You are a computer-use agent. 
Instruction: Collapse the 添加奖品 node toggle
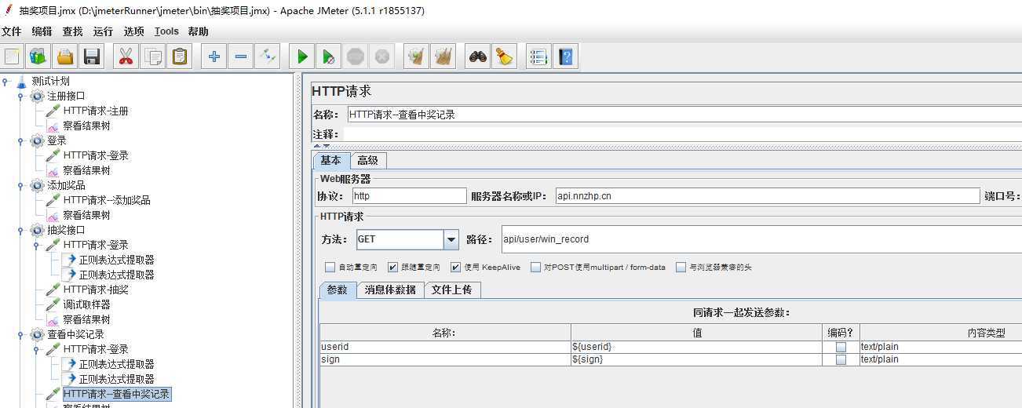pyautogui.click(x=20, y=185)
